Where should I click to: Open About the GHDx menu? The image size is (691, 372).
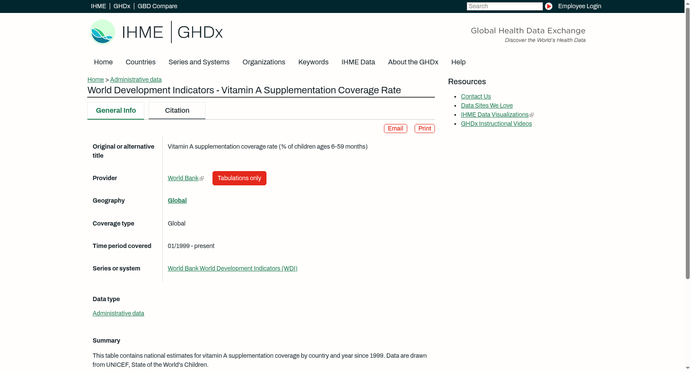[413, 62]
